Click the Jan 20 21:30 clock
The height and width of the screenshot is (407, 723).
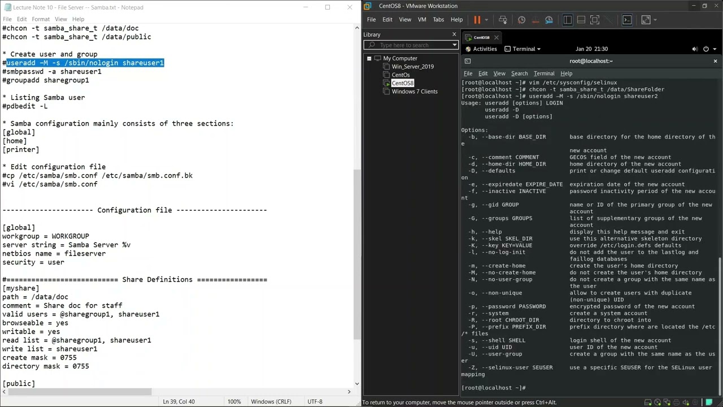click(x=592, y=49)
